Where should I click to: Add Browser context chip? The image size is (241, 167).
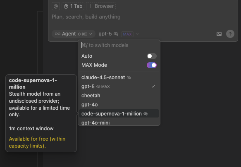click(x=101, y=6)
